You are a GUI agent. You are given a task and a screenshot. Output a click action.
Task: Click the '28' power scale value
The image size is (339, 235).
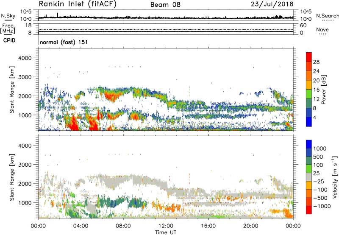point(316,62)
